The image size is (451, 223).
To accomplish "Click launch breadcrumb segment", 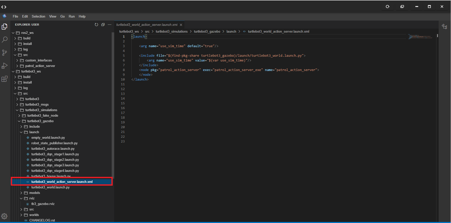I will [x=231, y=32].
